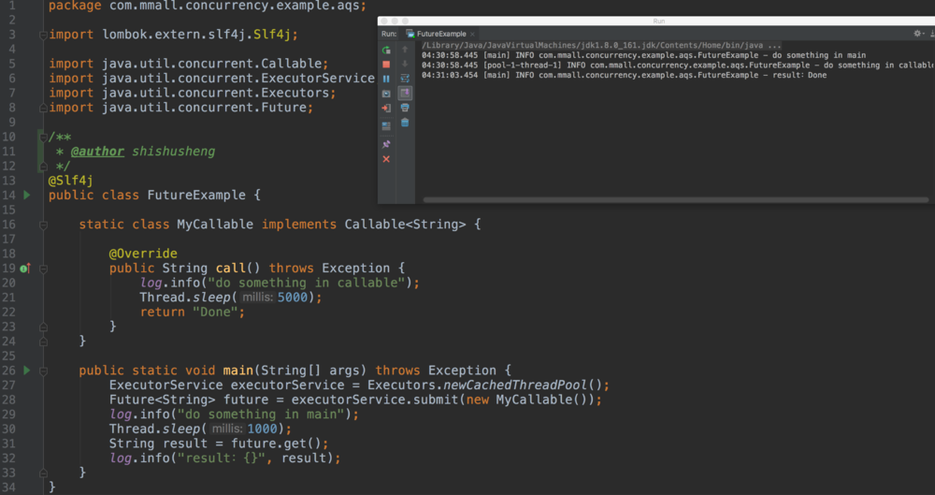Click millis value 1000
935x495 pixels.
click(x=263, y=429)
